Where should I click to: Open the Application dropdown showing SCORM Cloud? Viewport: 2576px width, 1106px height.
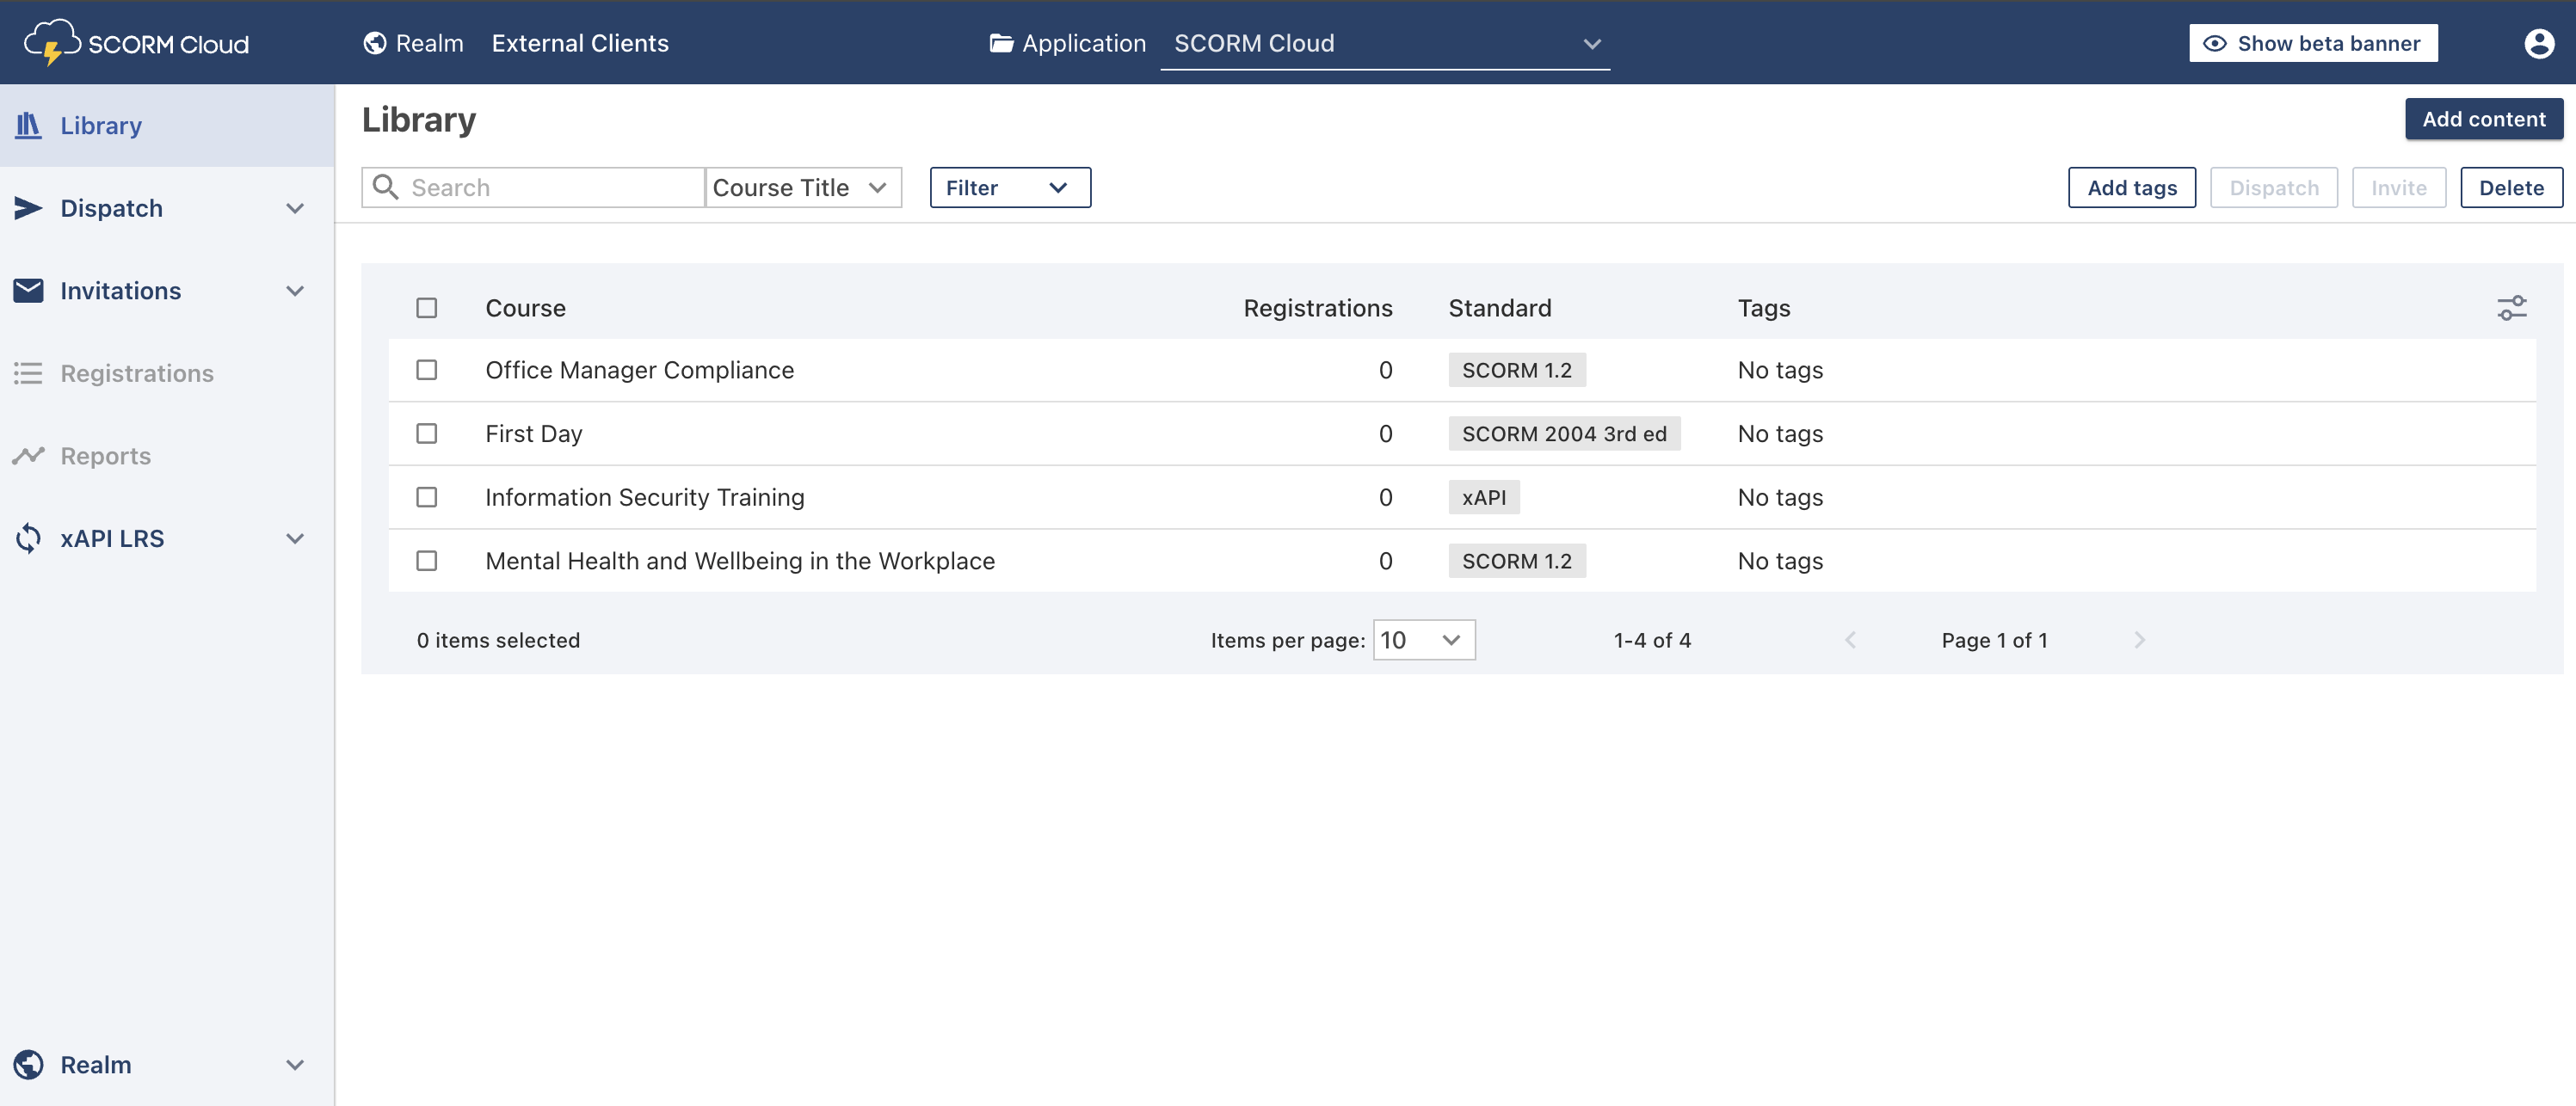(1385, 43)
